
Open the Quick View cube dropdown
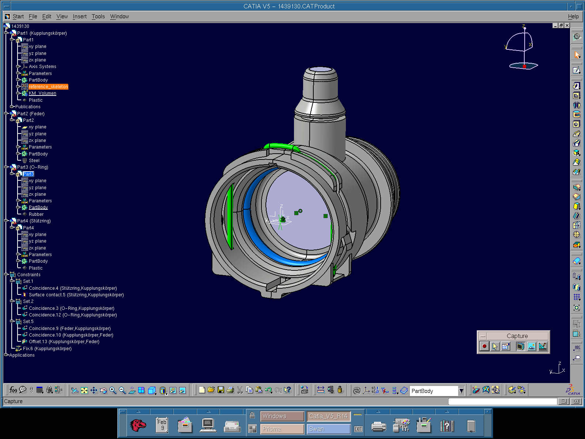[x=152, y=391]
